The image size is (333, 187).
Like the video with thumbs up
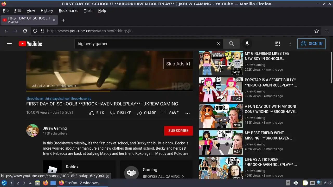[x=97, y=113]
